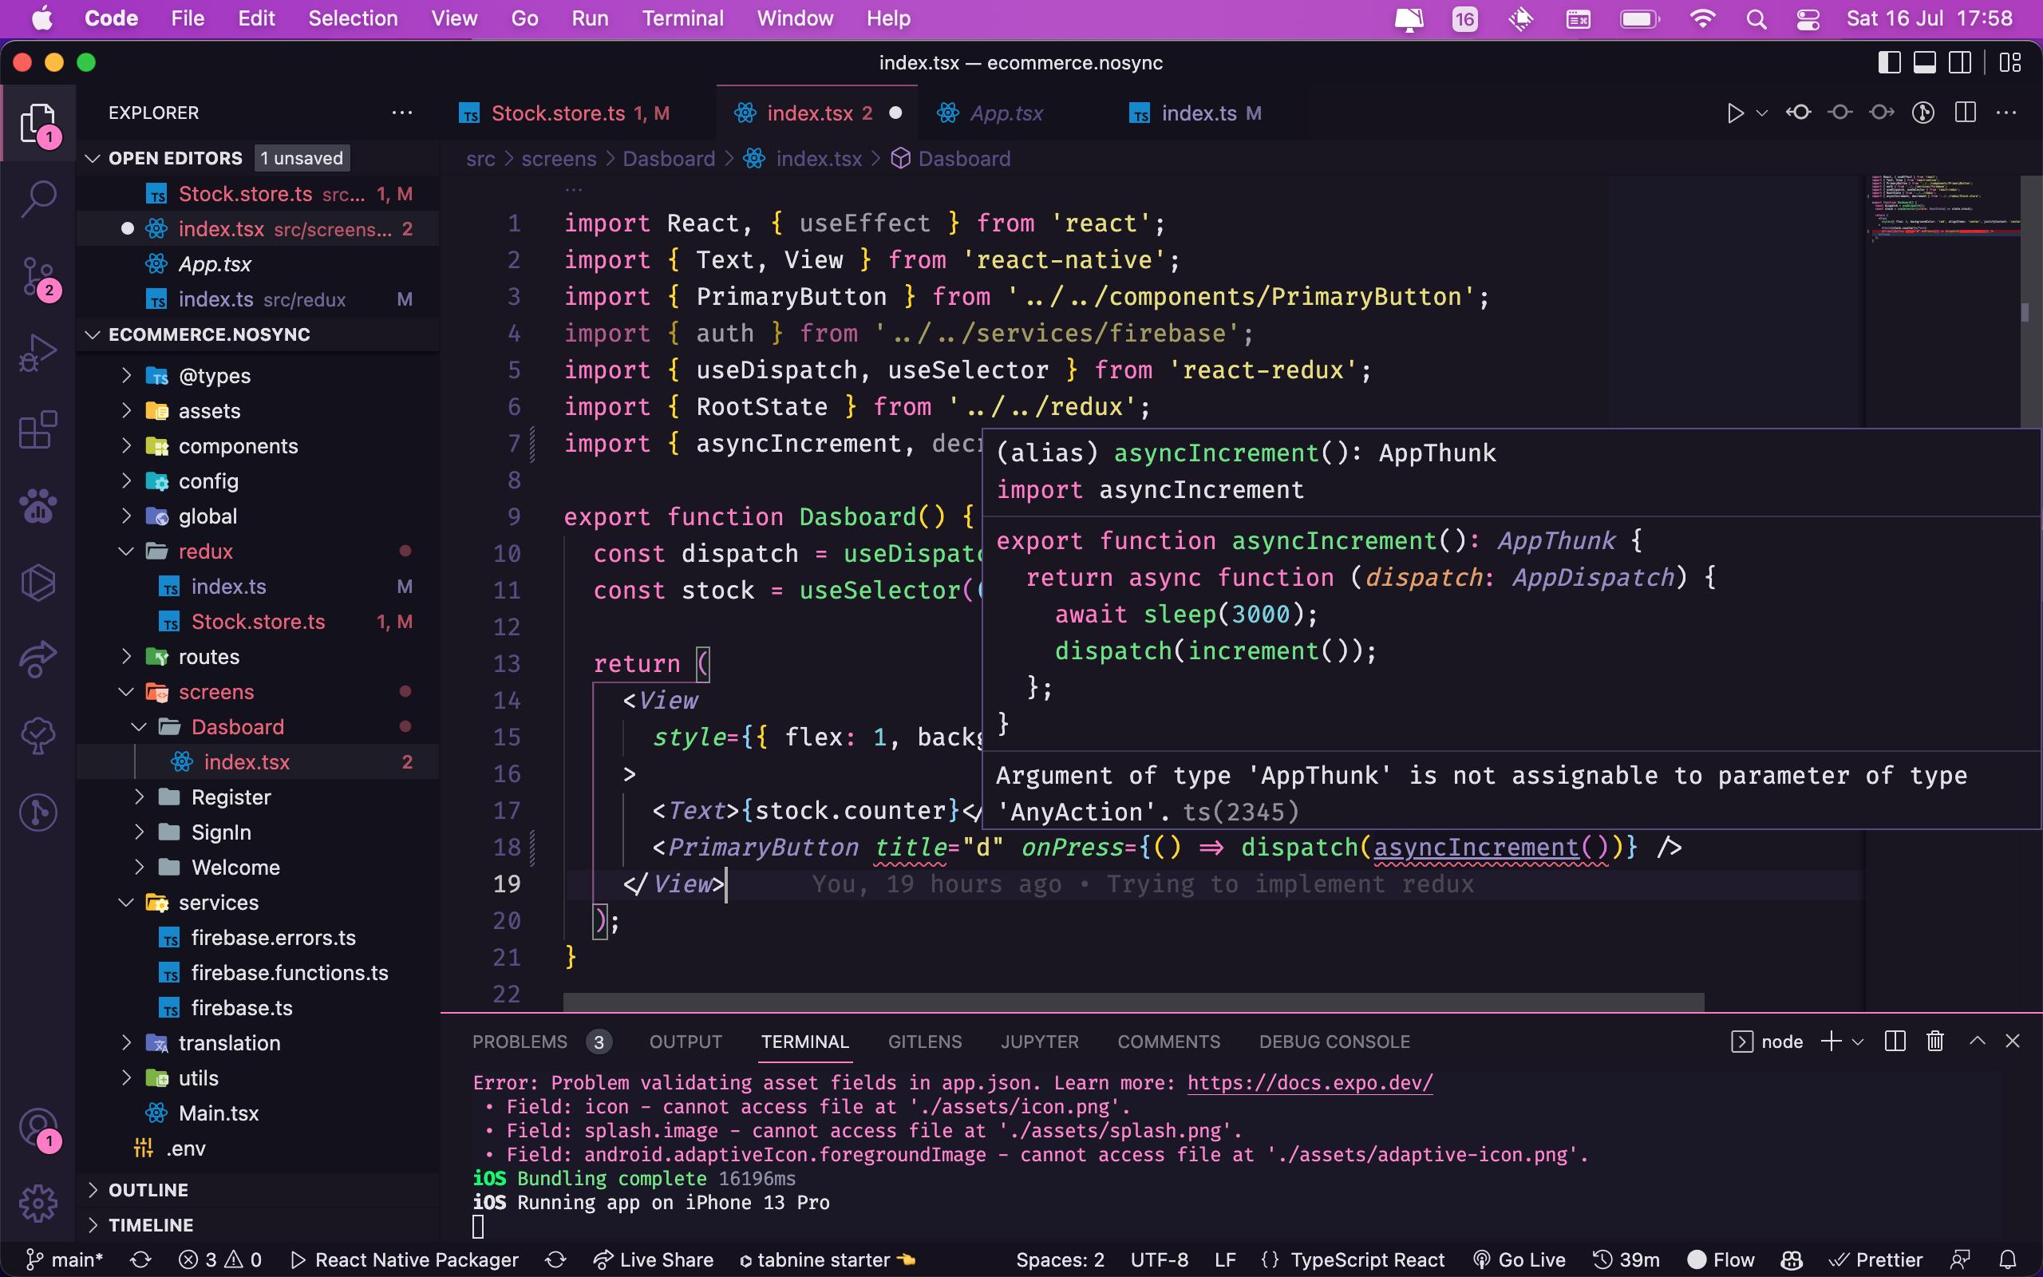Screen dimensions: 2043x1277
Task: Select the PROBLEMS tab in bottom panel
Action: click(520, 1042)
